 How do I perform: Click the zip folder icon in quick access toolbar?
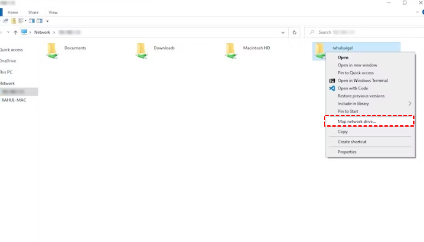tap(13, 21)
